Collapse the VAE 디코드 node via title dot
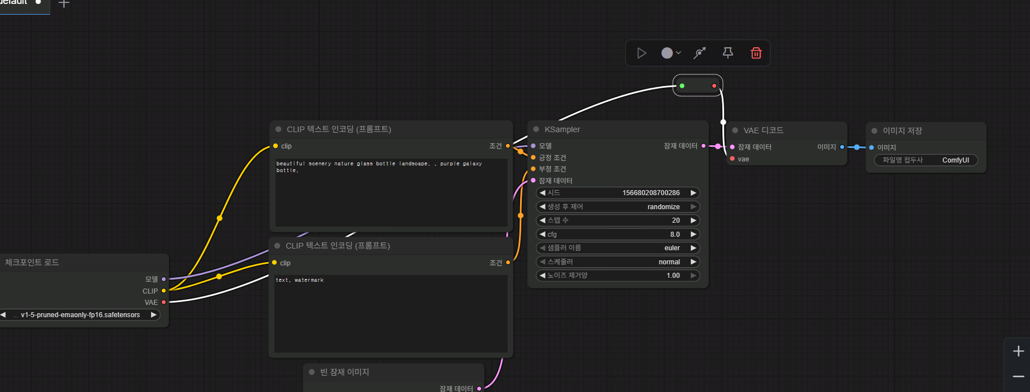 click(735, 130)
